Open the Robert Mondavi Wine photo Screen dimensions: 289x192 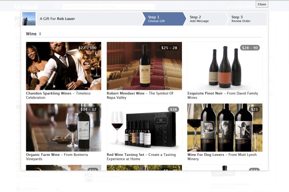point(144,66)
